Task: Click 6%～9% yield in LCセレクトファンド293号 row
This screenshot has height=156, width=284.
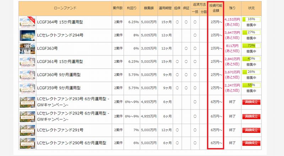Action: point(132,102)
